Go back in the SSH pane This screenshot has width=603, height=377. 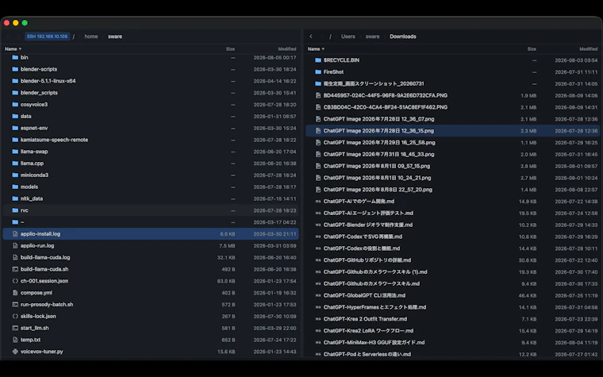(x=8, y=37)
